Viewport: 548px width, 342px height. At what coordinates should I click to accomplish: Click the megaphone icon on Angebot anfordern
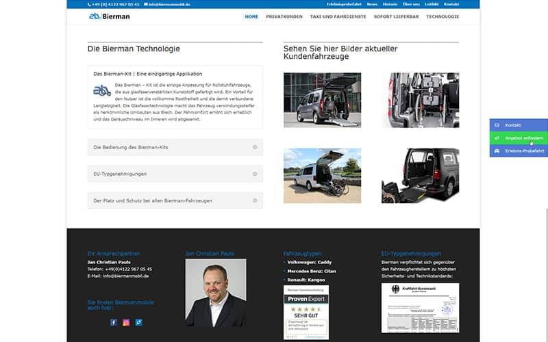tap(497, 138)
